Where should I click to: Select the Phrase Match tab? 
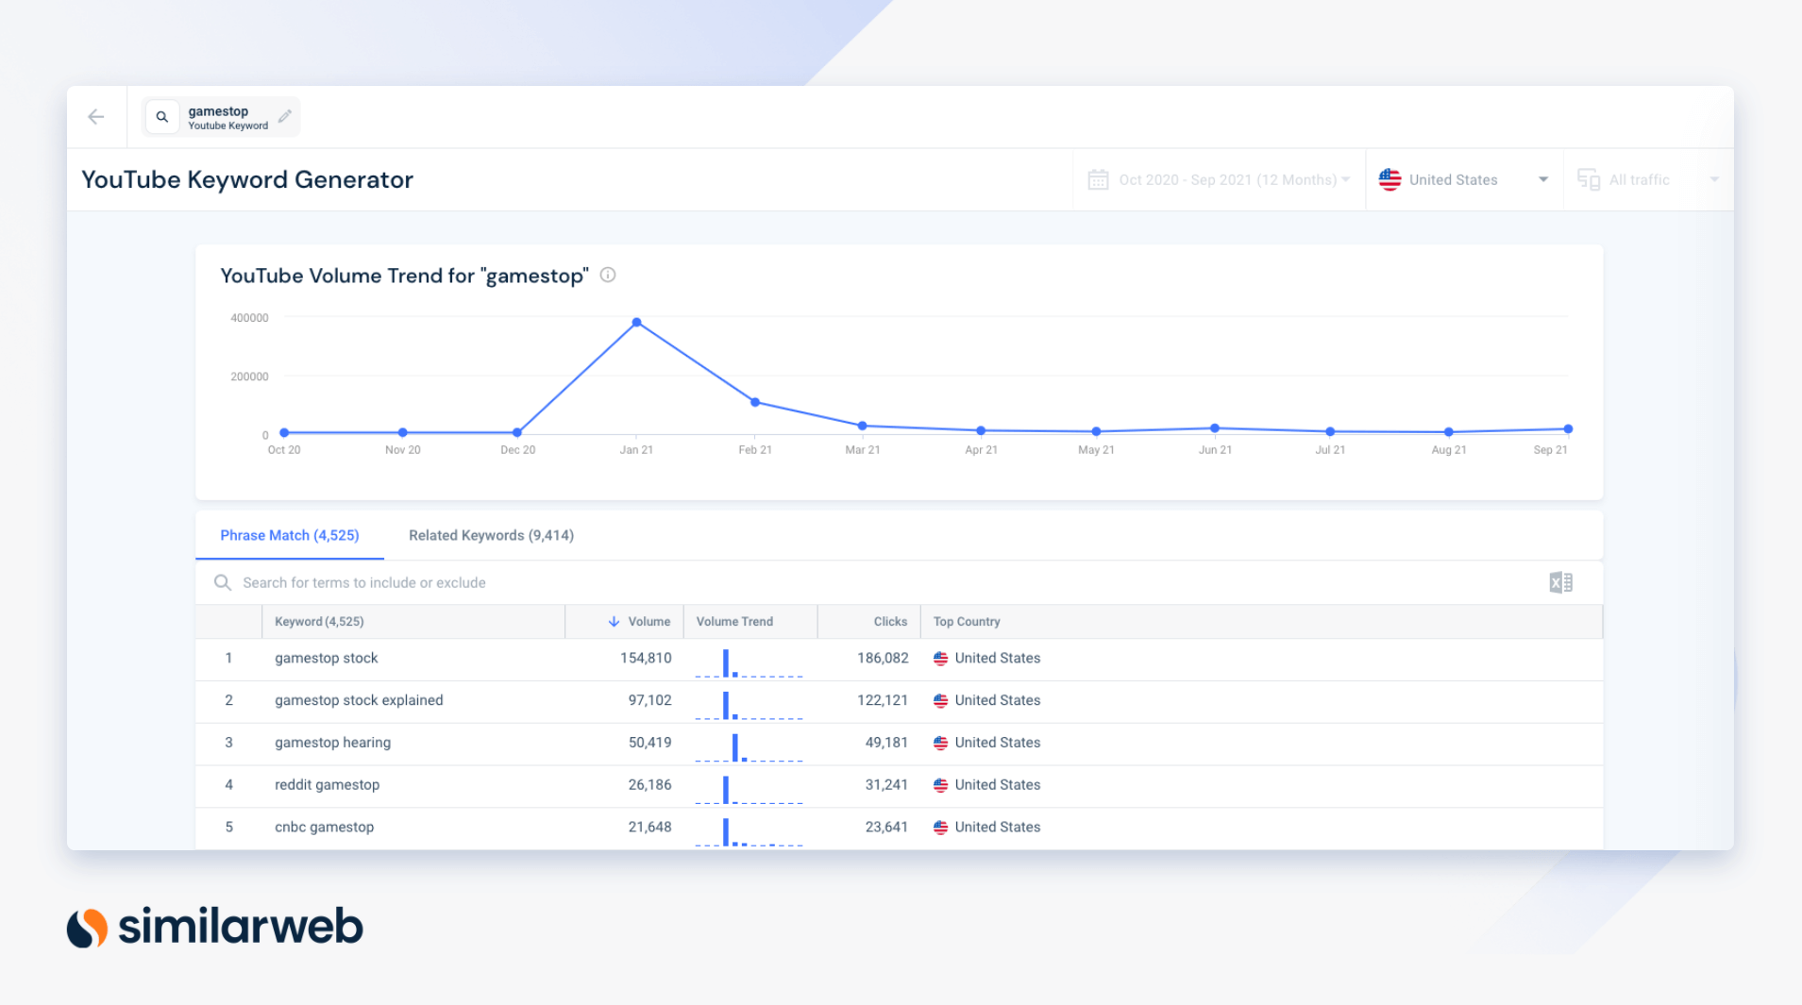[x=289, y=535]
